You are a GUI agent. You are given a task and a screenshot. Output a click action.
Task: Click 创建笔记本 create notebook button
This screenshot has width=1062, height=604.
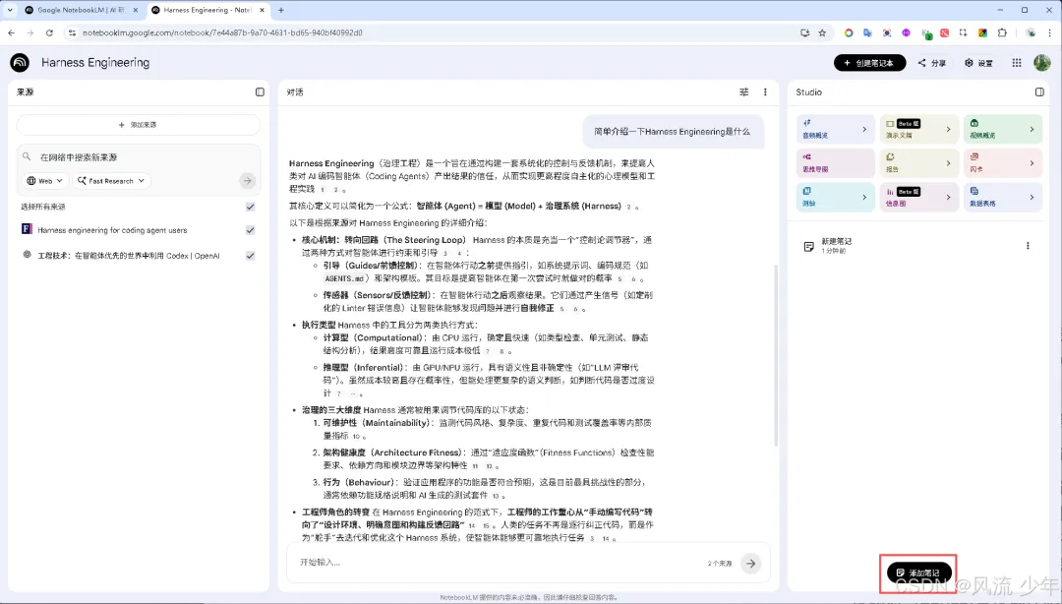pos(869,63)
